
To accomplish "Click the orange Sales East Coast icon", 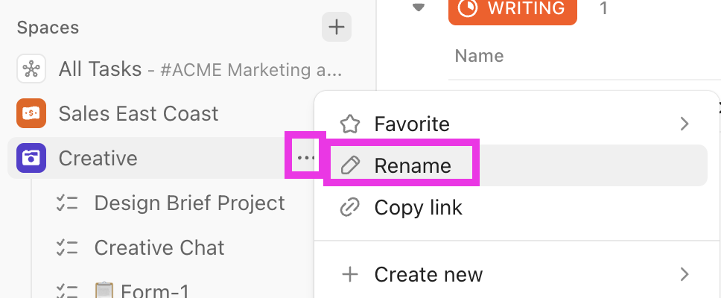I will pyautogui.click(x=31, y=114).
